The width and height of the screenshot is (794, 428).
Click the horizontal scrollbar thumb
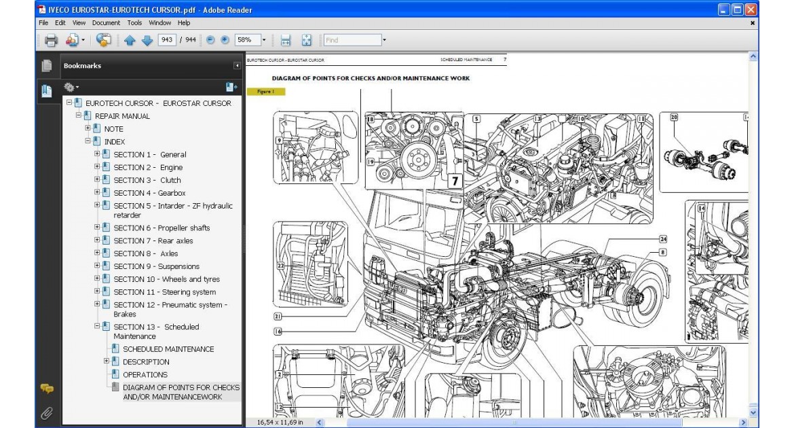tap(514, 422)
